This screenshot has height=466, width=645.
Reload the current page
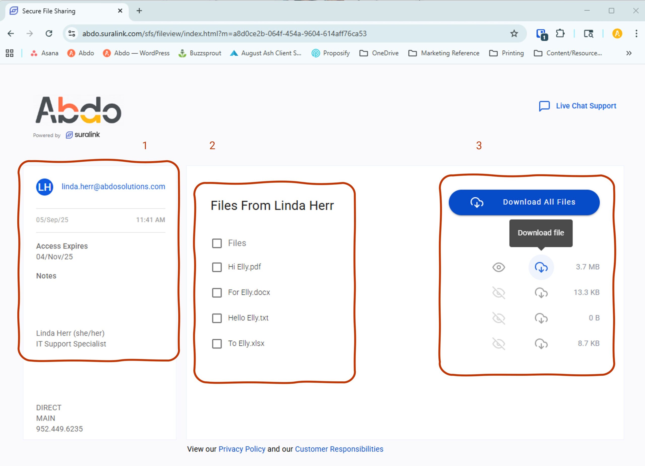point(49,33)
